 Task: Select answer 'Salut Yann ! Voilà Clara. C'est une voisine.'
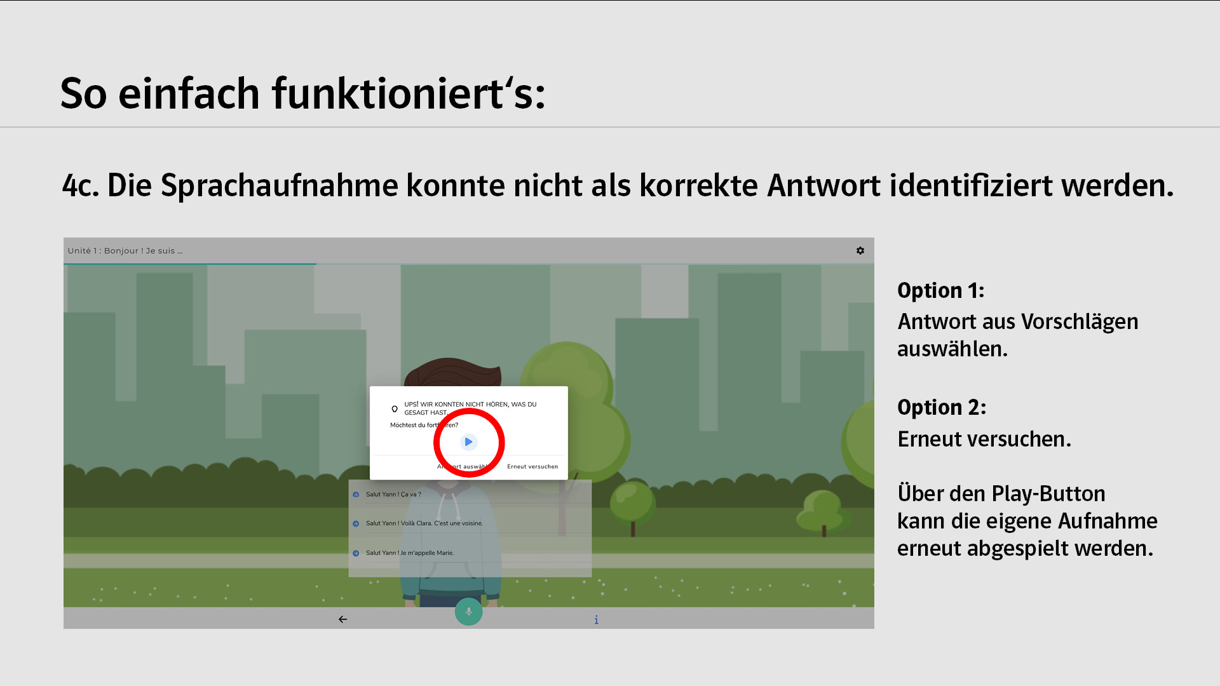click(470, 524)
